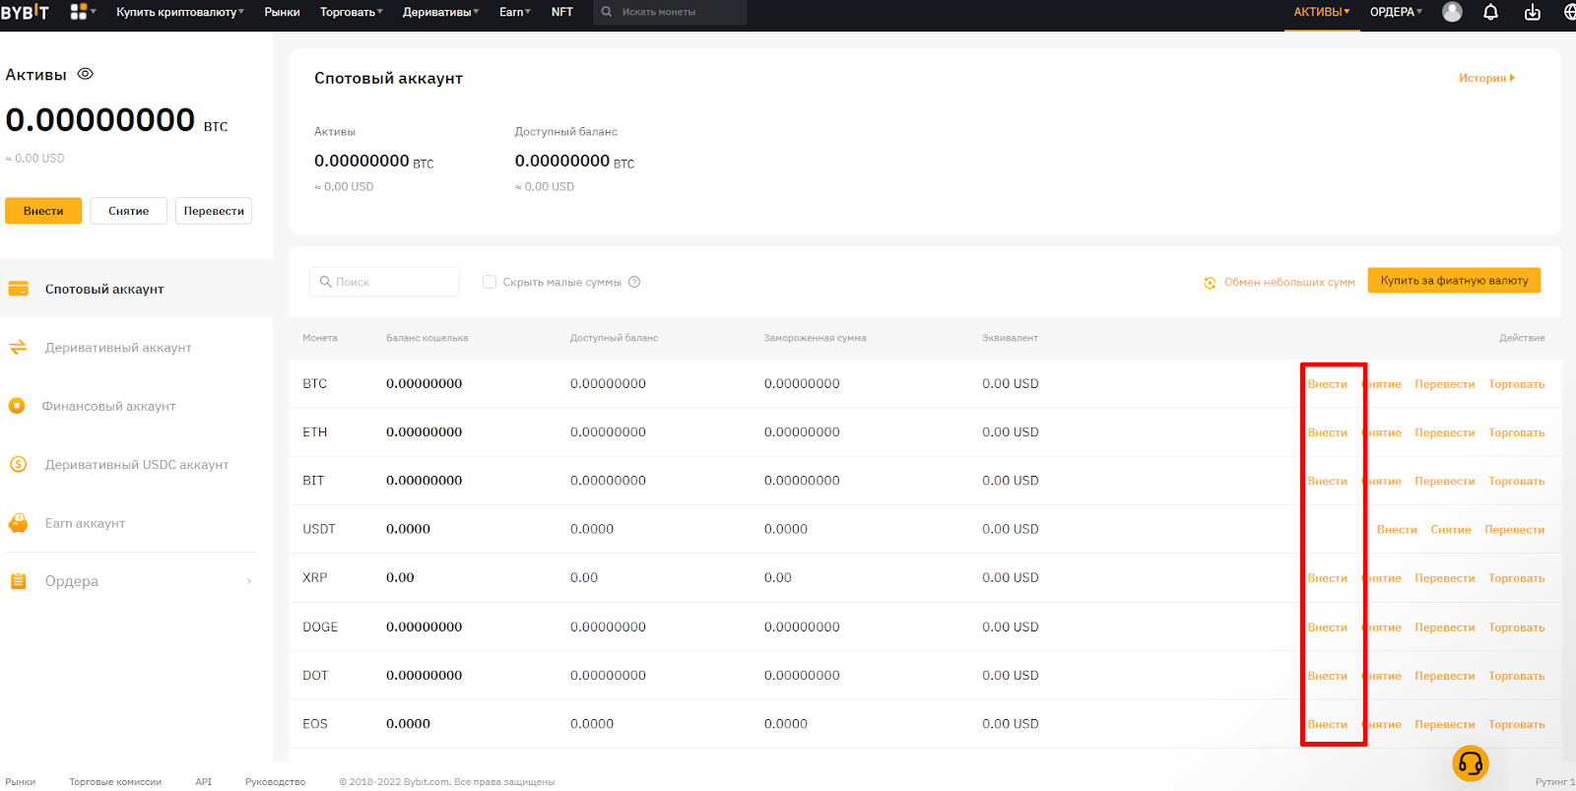Viewport: 1576px width, 791px height.
Task: Toggle asset balance visibility eye icon
Action: pyautogui.click(x=86, y=74)
